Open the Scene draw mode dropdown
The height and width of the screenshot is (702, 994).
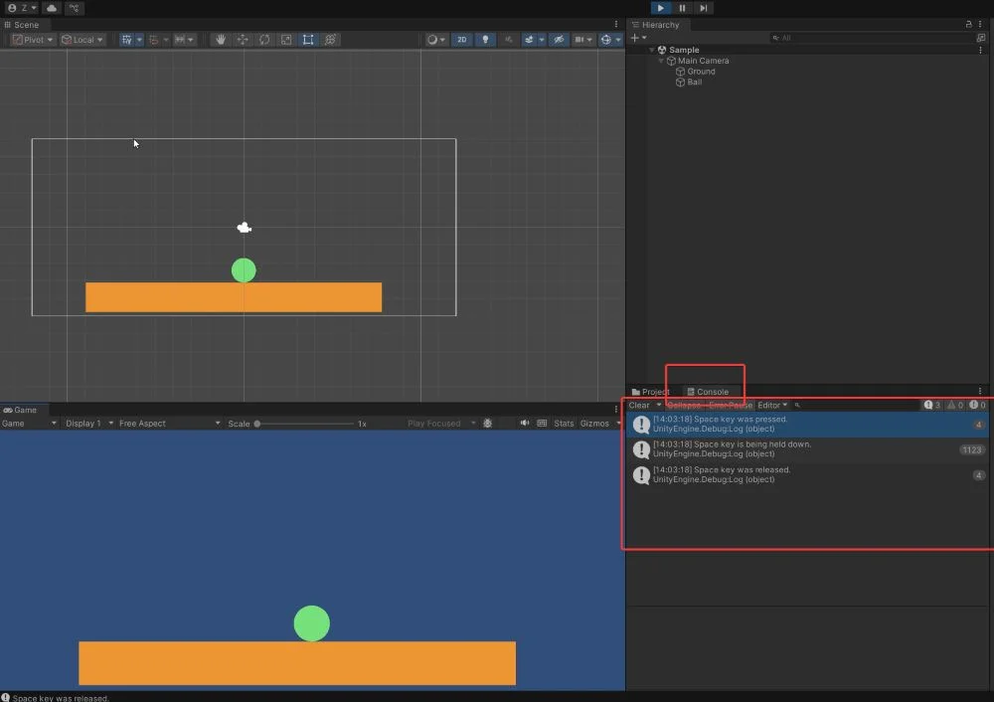[x=435, y=40]
